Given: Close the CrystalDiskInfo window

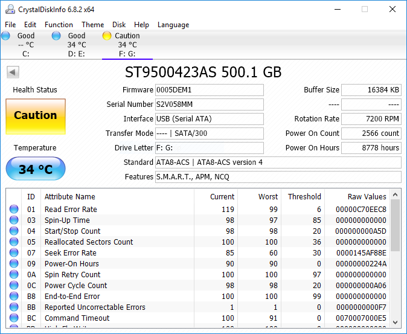Looking at the screenshot, I should 392,9.
